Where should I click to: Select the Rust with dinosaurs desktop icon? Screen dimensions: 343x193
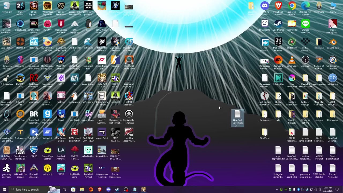34,171
